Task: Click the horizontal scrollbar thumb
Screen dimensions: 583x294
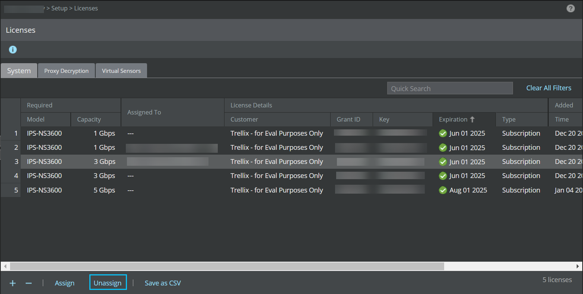Action: (x=227, y=266)
